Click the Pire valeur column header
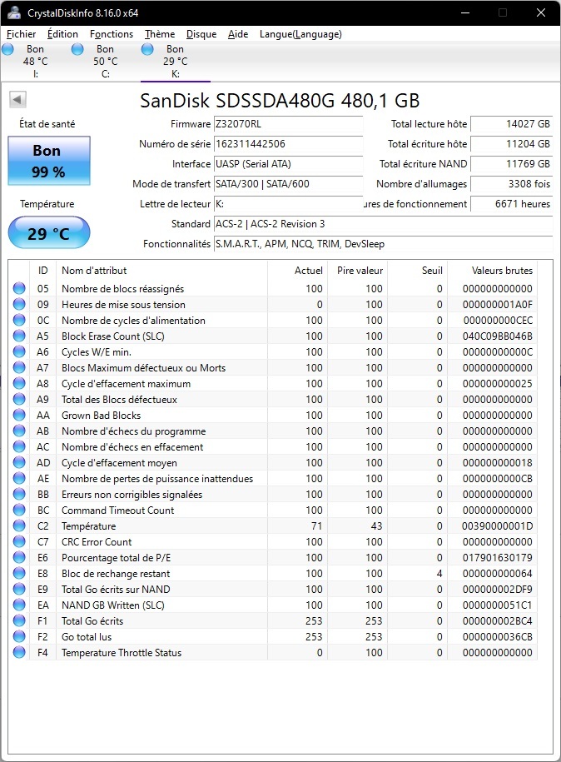The width and height of the screenshot is (561, 762). (357, 270)
